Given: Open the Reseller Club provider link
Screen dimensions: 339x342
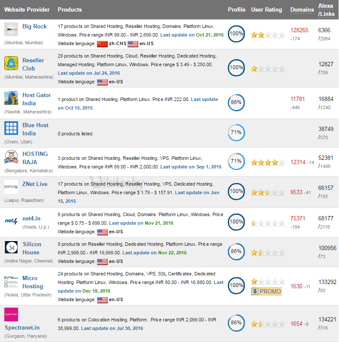Looking at the screenshot, I should point(33,64).
